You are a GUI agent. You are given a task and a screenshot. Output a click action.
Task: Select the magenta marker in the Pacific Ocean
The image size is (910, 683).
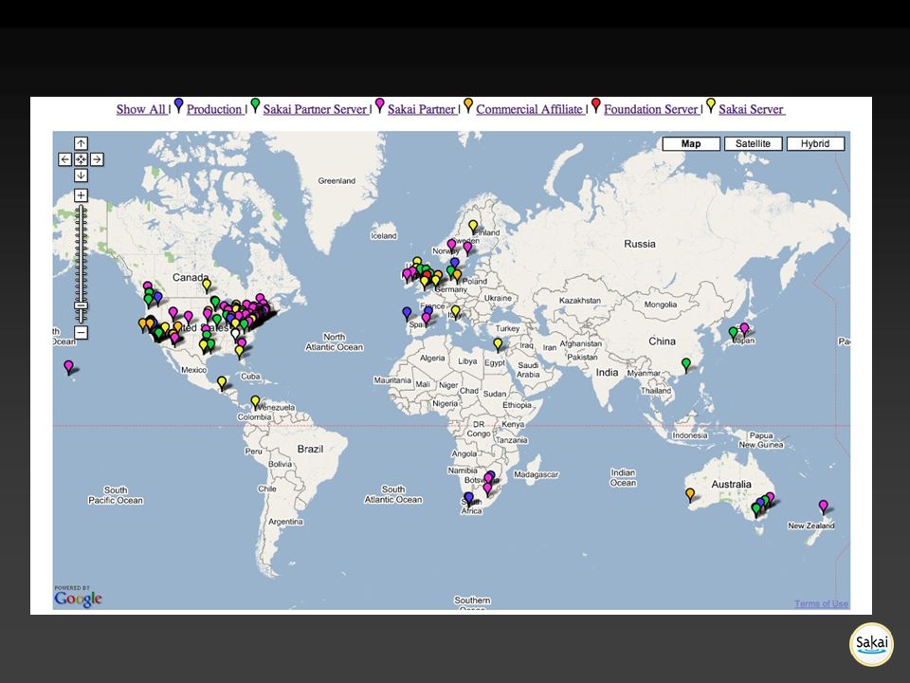[x=68, y=367]
